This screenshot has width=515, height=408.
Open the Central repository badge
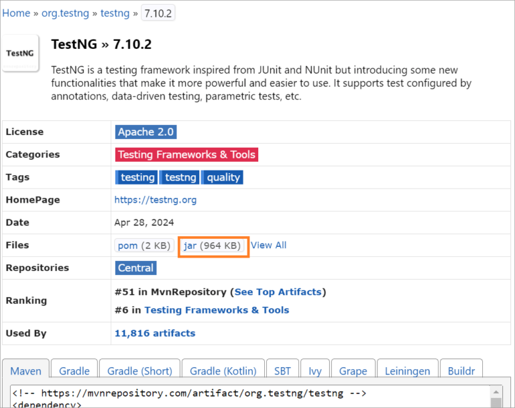(136, 268)
